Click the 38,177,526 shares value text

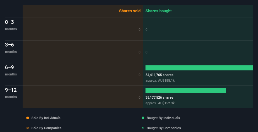click(x=159, y=97)
